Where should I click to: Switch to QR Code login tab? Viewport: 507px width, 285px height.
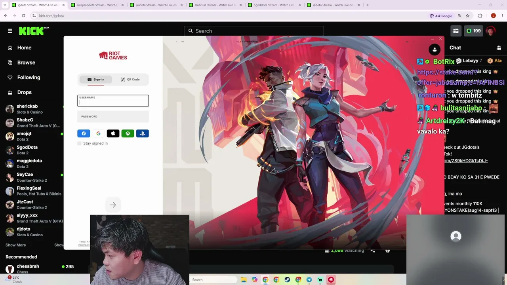coord(130,80)
